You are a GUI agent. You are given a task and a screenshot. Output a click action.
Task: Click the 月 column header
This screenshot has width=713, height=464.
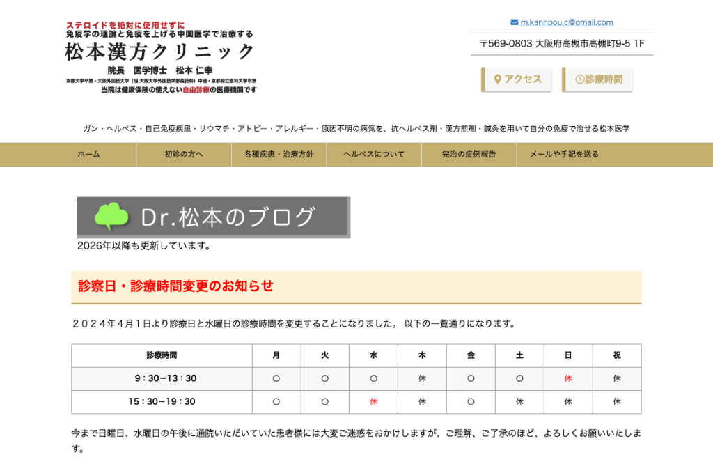pyautogui.click(x=276, y=355)
